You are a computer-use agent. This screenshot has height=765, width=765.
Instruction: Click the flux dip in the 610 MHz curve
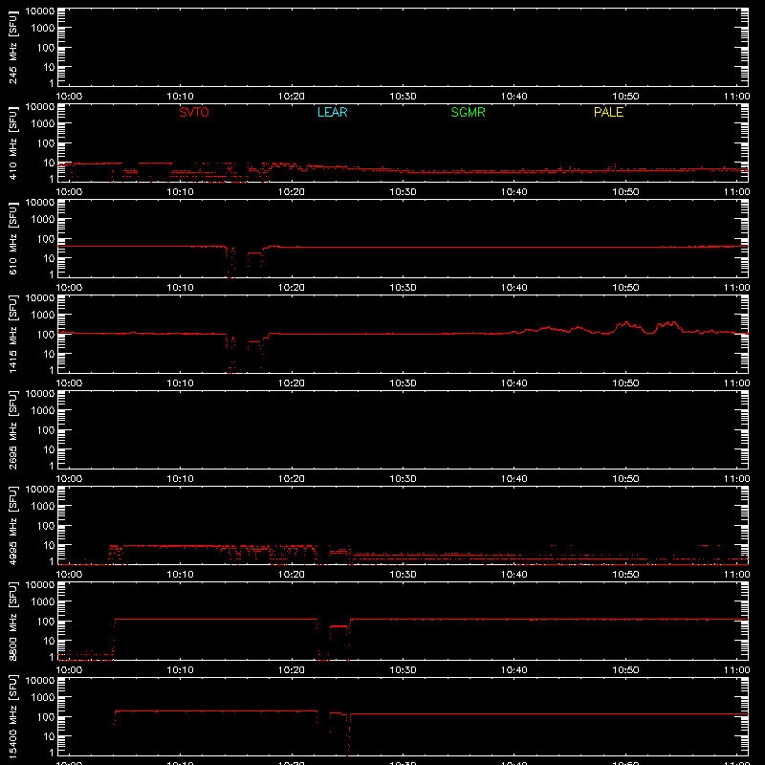tap(244, 261)
